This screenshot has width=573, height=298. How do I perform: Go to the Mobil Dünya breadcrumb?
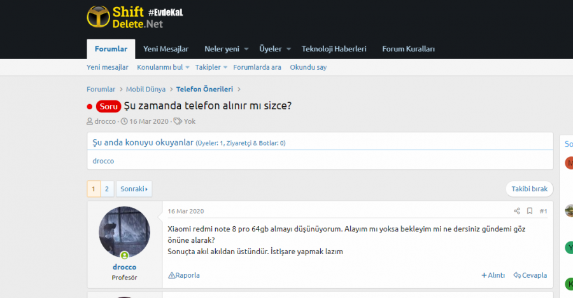[x=145, y=89]
